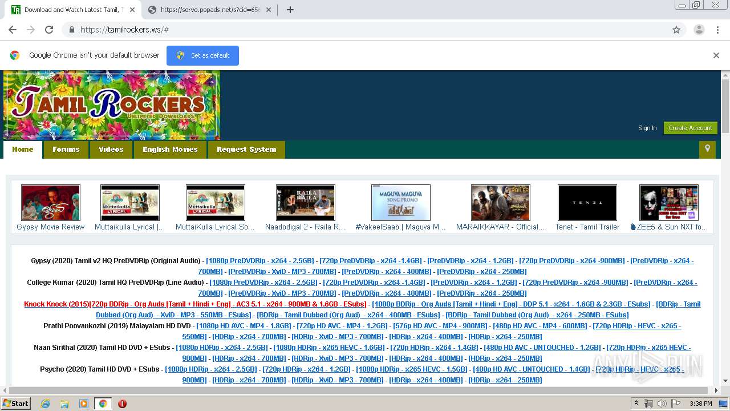Open the Chrome profile avatar icon

tap(699, 30)
